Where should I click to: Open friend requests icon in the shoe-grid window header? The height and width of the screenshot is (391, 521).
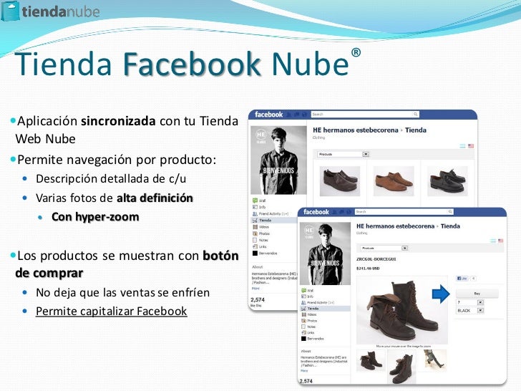pos(288,115)
